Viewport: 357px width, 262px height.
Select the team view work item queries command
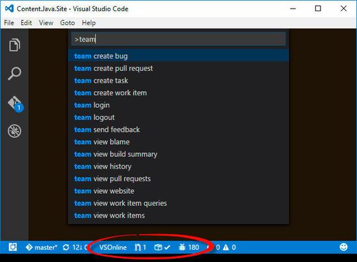point(178,203)
